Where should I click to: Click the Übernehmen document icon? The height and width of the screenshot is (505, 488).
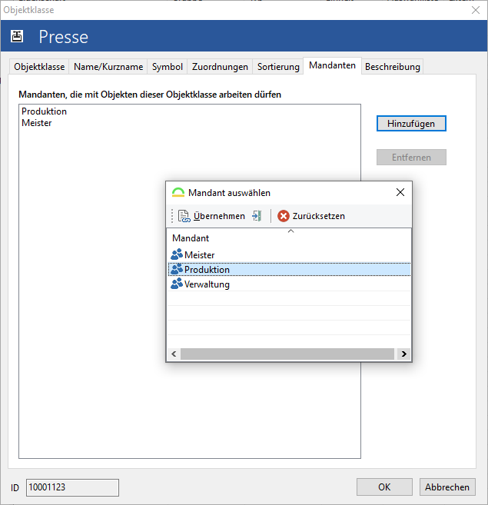(184, 216)
